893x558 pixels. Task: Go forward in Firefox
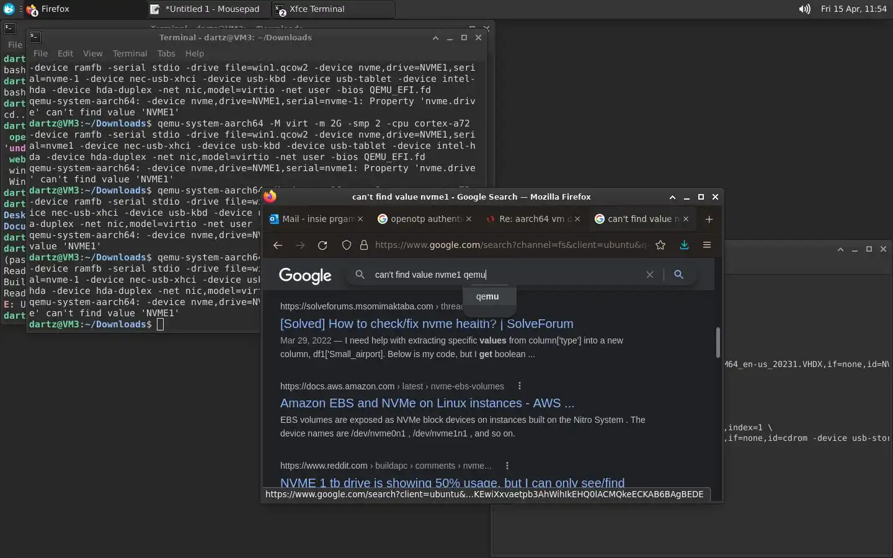pos(300,245)
